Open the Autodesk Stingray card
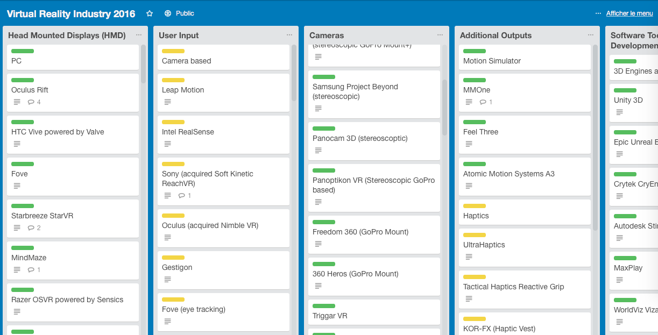Viewport: 658px width, 335px height. pyautogui.click(x=634, y=228)
